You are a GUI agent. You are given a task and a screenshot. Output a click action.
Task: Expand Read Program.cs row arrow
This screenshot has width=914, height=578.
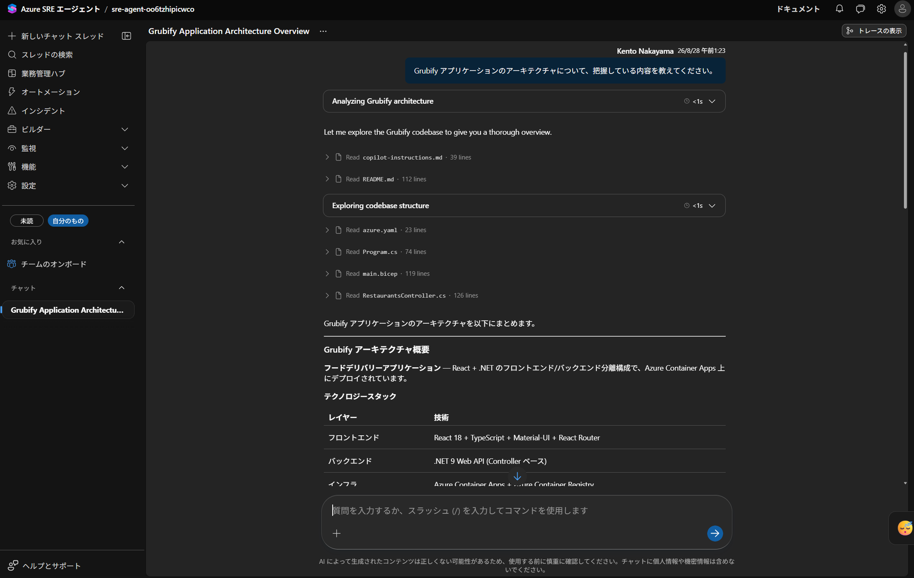(327, 252)
